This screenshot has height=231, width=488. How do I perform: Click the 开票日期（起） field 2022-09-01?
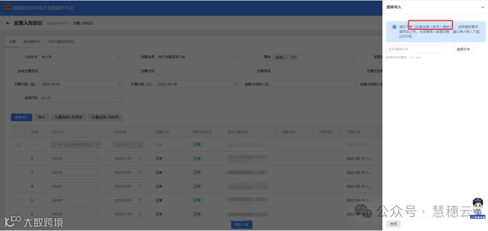click(x=81, y=84)
